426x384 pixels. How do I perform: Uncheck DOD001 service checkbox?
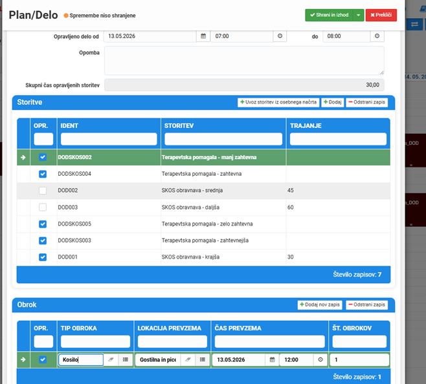[43, 257]
